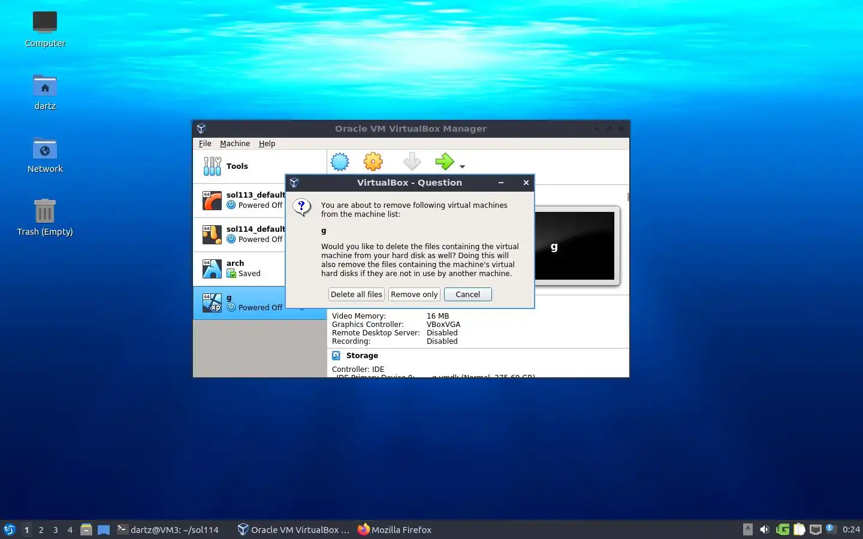Click the green network tray icon

click(782, 529)
